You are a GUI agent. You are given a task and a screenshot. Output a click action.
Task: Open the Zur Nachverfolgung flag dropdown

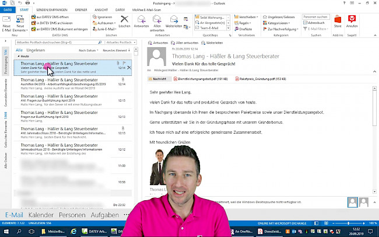click(x=280, y=29)
